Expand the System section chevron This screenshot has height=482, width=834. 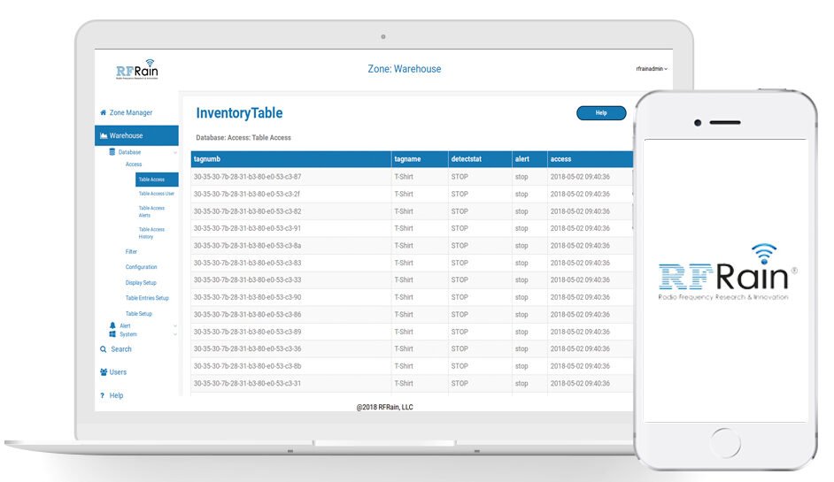(x=175, y=335)
